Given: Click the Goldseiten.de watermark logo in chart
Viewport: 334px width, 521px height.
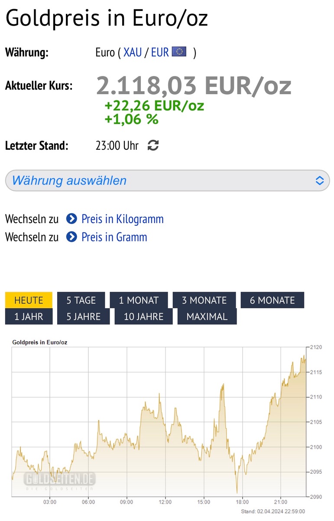Looking at the screenshot, I should pos(60,480).
